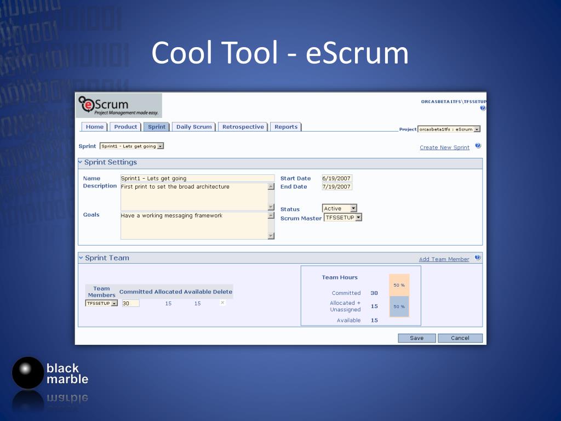Click the Committed column header
The height and width of the screenshot is (421, 561).
pyautogui.click(x=136, y=292)
